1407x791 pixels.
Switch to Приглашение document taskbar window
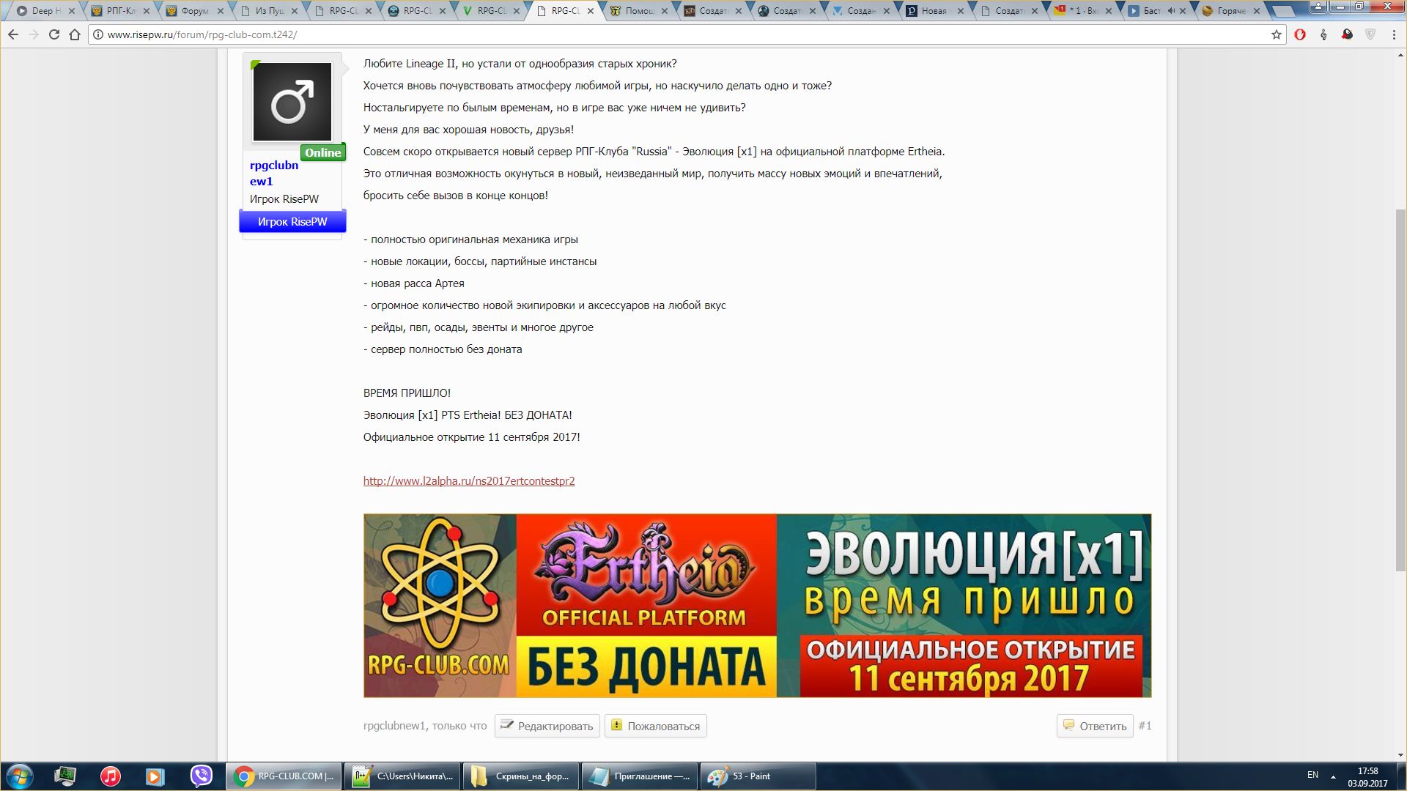click(640, 776)
